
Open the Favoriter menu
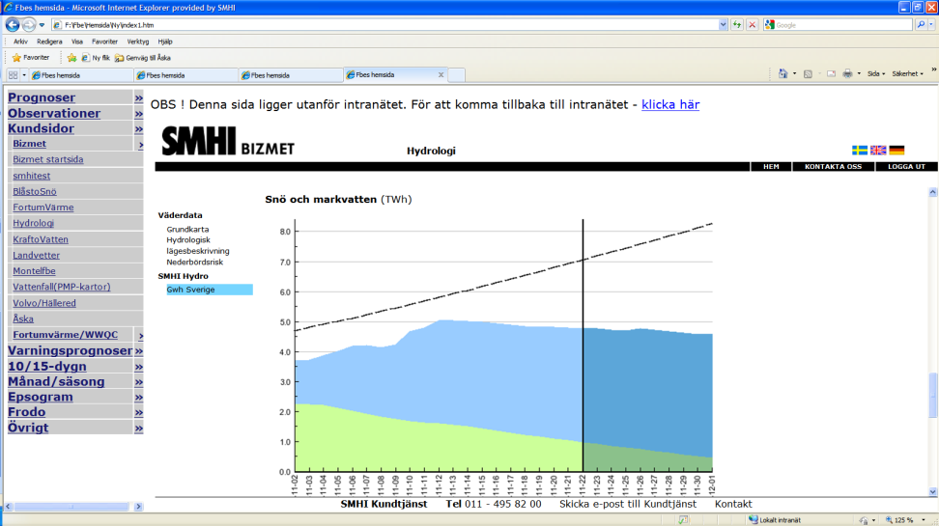[104, 42]
